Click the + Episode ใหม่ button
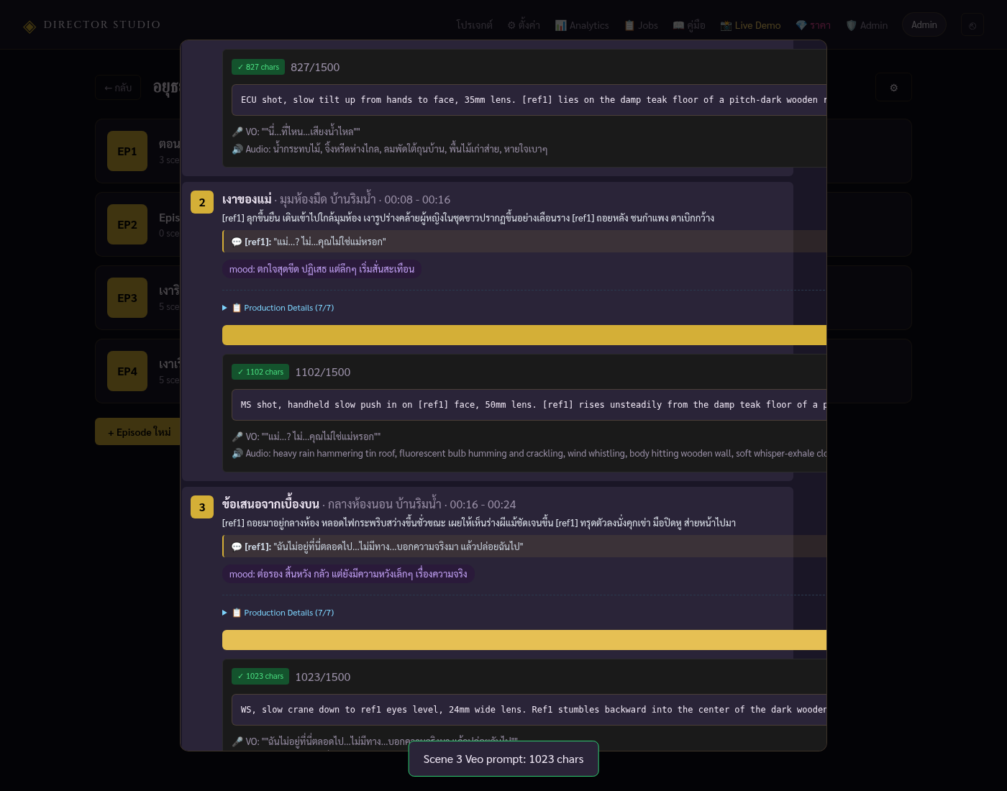This screenshot has width=1007, height=791. pos(138,431)
